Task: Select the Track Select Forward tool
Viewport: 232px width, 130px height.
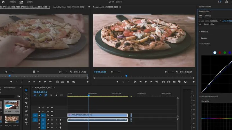Action: pos(26,94)
